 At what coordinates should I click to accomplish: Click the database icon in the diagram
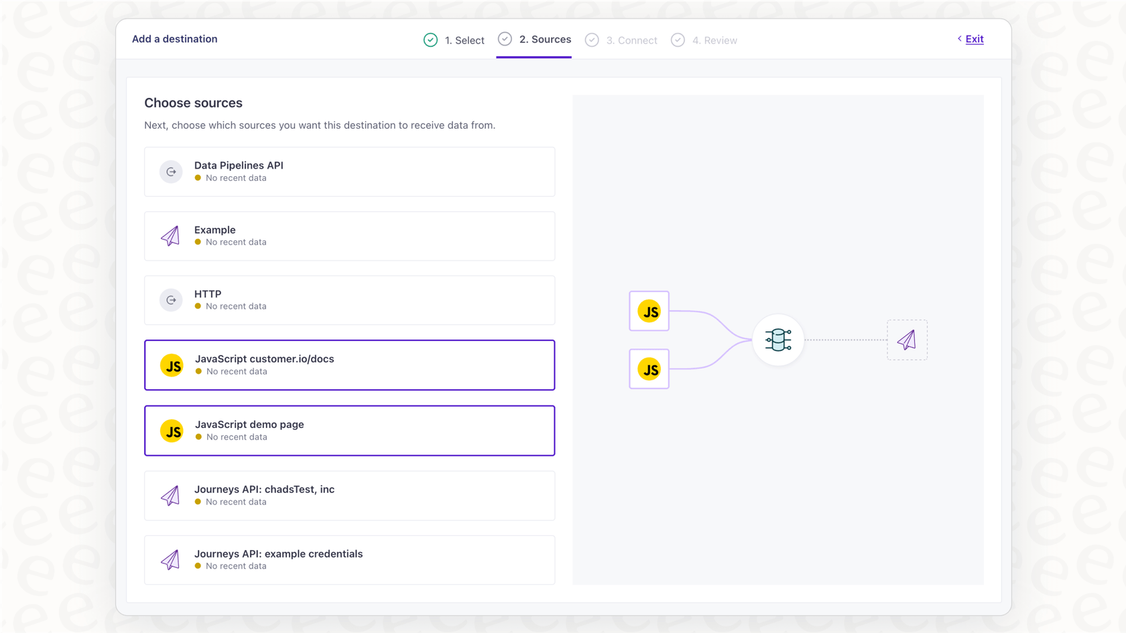pos(777,340)
